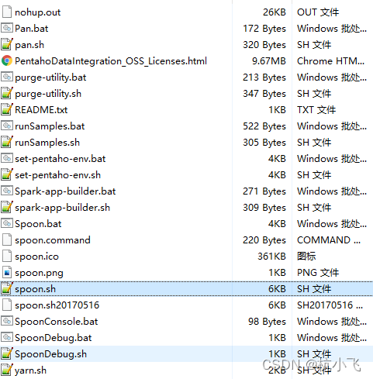Click the README.txt file icon
The height and width of the screenshot is (379, 373).
7,109
